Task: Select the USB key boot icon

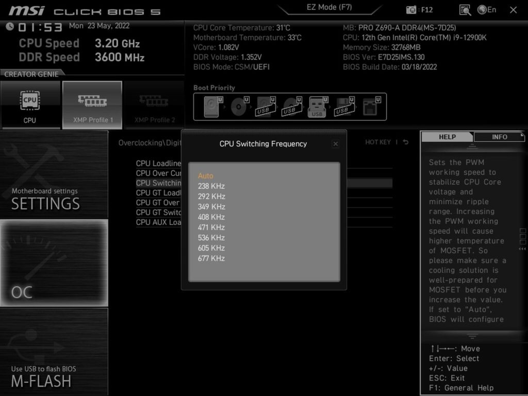Action: (318, 107)
